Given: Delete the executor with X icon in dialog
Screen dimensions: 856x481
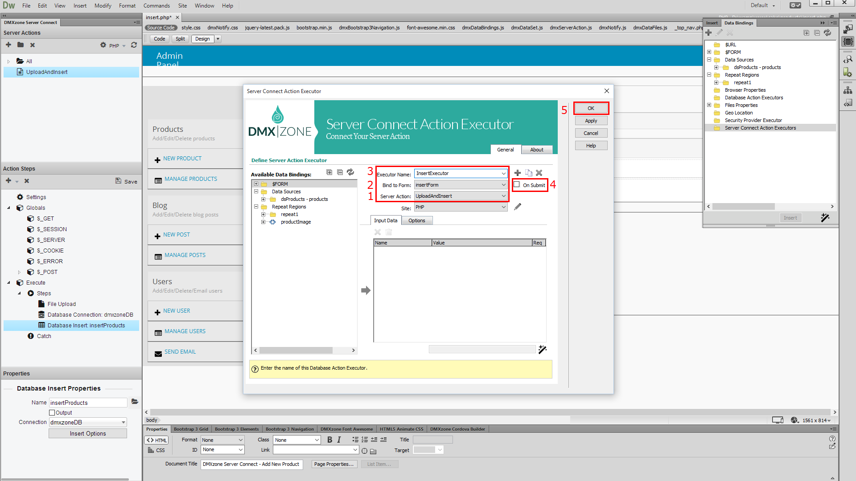Looking at the screenshot, I should 539,173.
